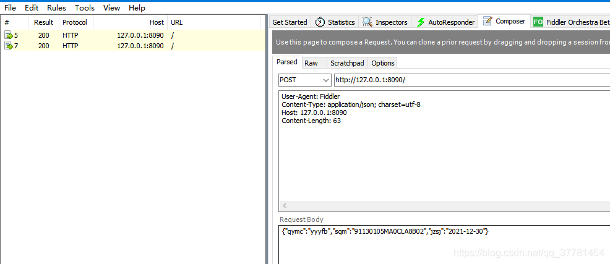The width and height of the screenshot is (610, 264).
Task: Select the Parsed sub-tab
Action: coord(287,62)
